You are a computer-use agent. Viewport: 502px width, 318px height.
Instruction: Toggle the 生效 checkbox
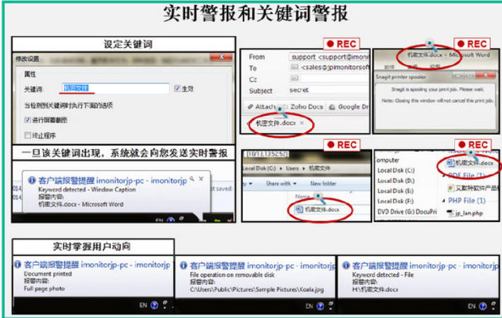(x=177, y=89)
